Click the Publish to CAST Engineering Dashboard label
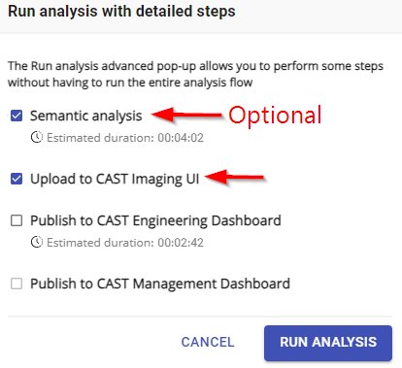 [155, 221]
